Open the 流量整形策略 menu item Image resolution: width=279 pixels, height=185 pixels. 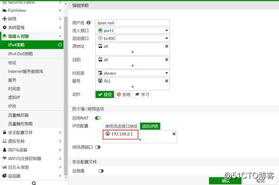32,124
